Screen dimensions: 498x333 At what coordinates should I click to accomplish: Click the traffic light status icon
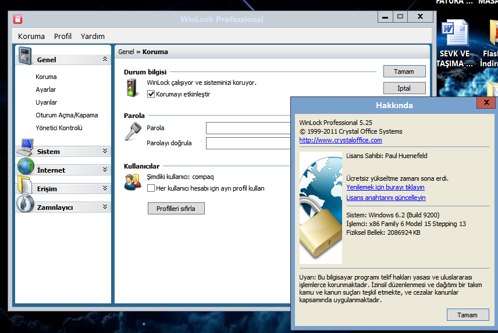point(130,88)
